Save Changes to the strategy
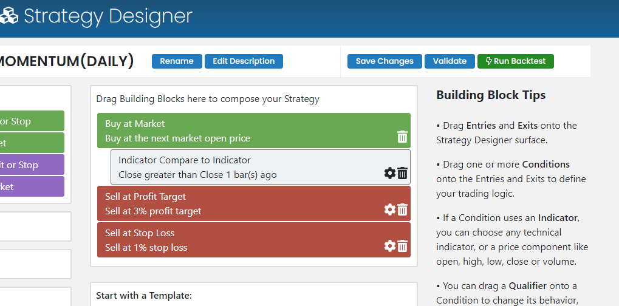This screenshot has height=306, width=619. tap(385, 61)
